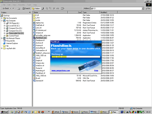
Task: Click the Undo toolbar icon
Action: click(57, 9)
